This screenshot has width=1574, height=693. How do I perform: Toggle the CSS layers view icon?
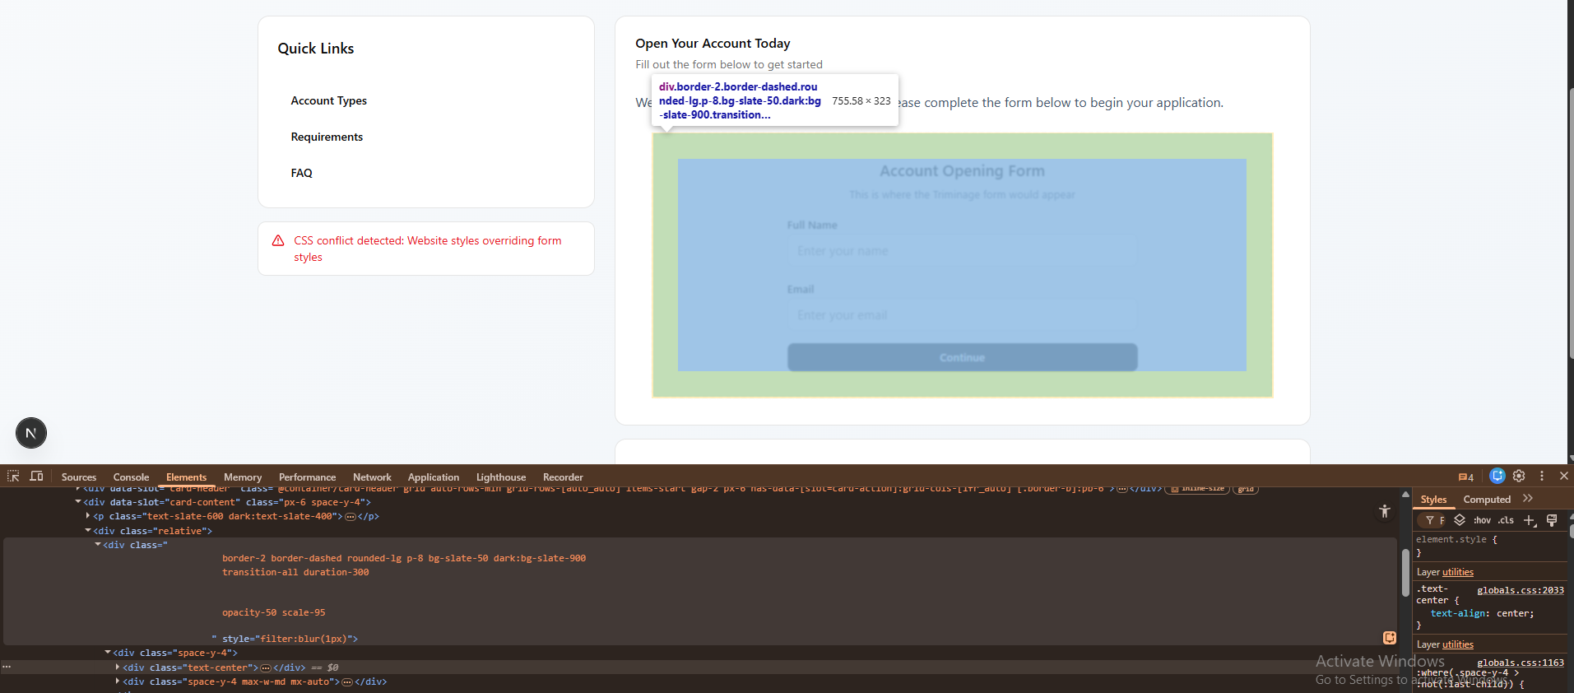coord(1460,520)
